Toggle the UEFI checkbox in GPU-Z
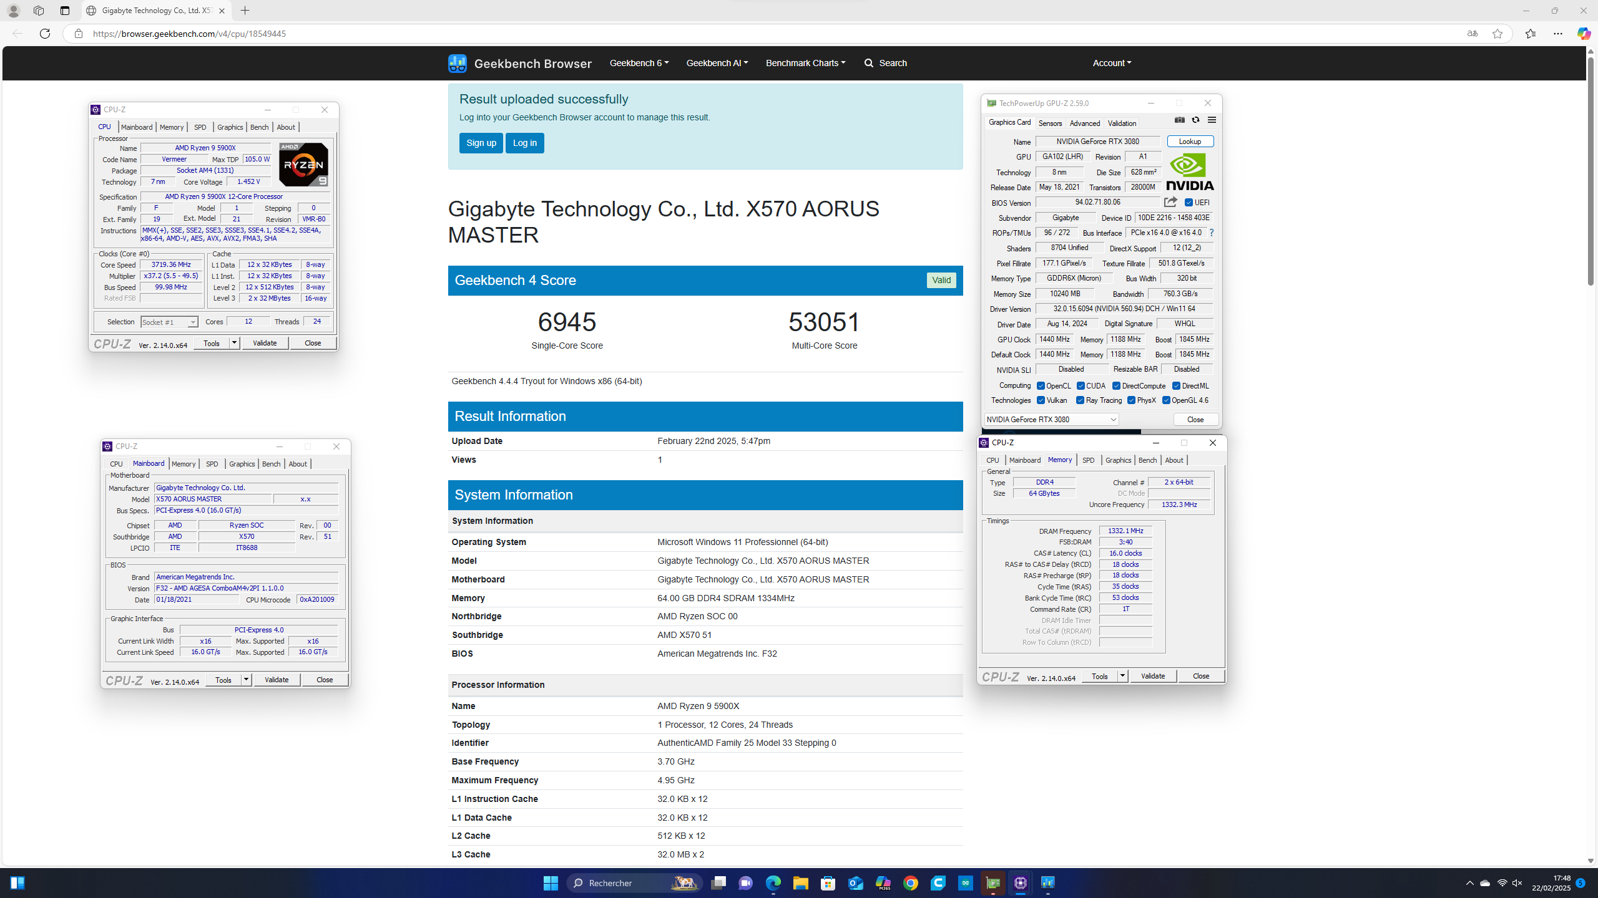Image resolution: width=1598 pixels, height=898 pixels. pyautogui.click(x=1189, y=203)
